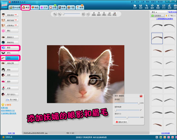Click the 宝宝浏览器 link at bottom right

165,133
